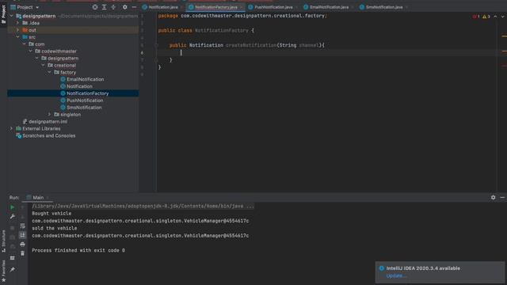Screen dimensions: 507x285
Task: Click the wrench icon in Run panel
Action: (x=13, y=216)
